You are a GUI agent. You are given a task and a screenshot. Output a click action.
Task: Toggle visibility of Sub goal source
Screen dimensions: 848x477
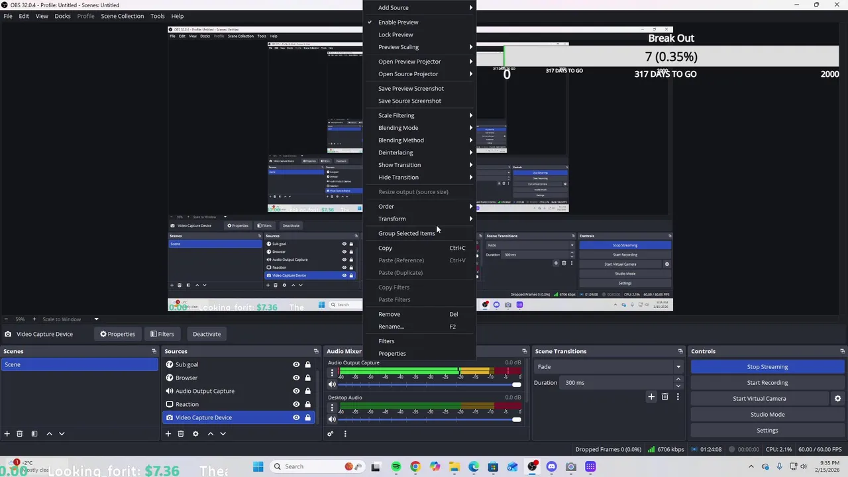296,365
